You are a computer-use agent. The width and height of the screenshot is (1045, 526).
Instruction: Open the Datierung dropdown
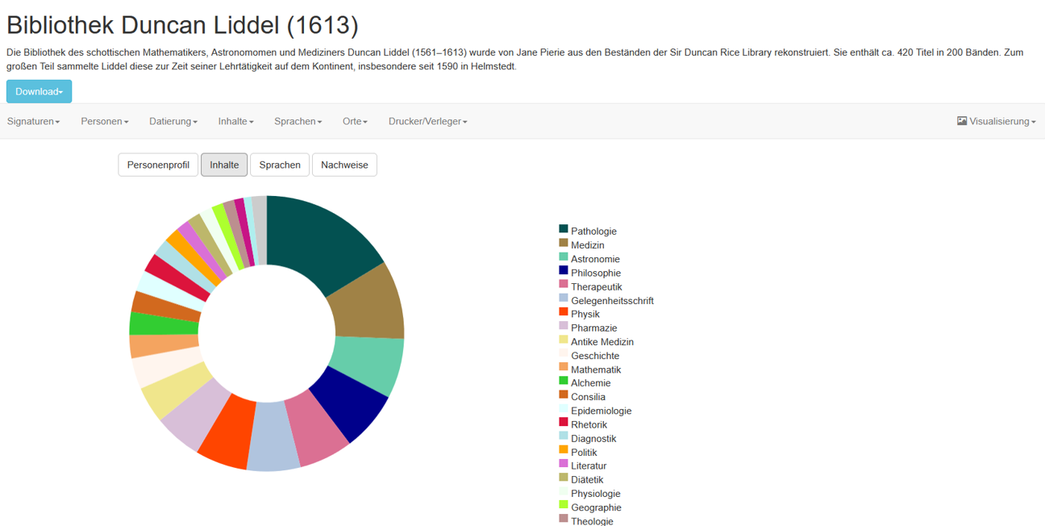(172, 121)
